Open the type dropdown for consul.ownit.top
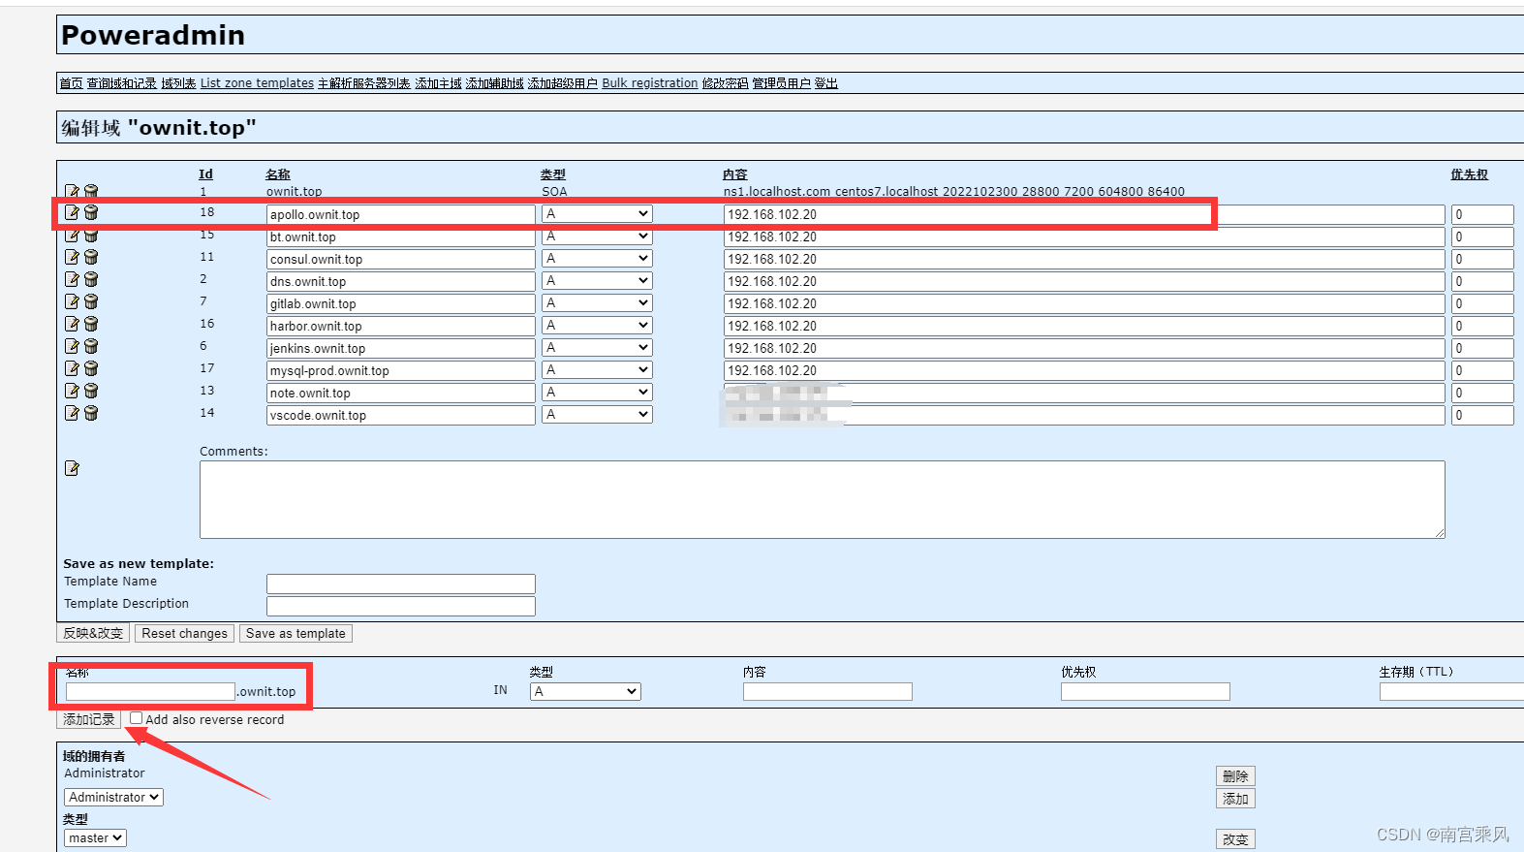Image resolution: width=1524 pixels, height=852 pixels. (597, 258)
